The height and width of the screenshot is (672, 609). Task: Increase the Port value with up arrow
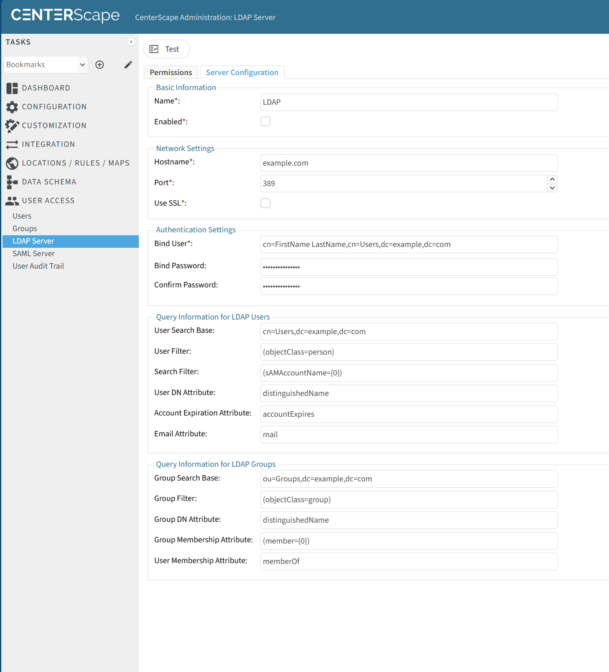(x=552, y=179)
